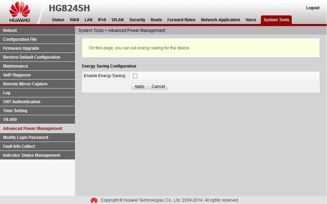View the Status page
Image resolution: width=327 pixels, height=204 pixels.
pyautogui.click(x=58, y=20)
